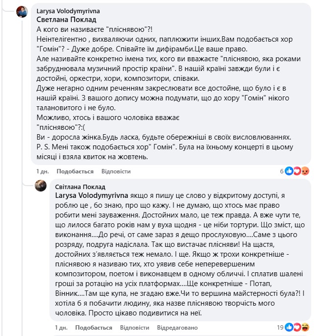This screenshot has height=336, width=322.
Task: Open Larysa Volodymyrivna's profile picture
Action: point(22,12)
